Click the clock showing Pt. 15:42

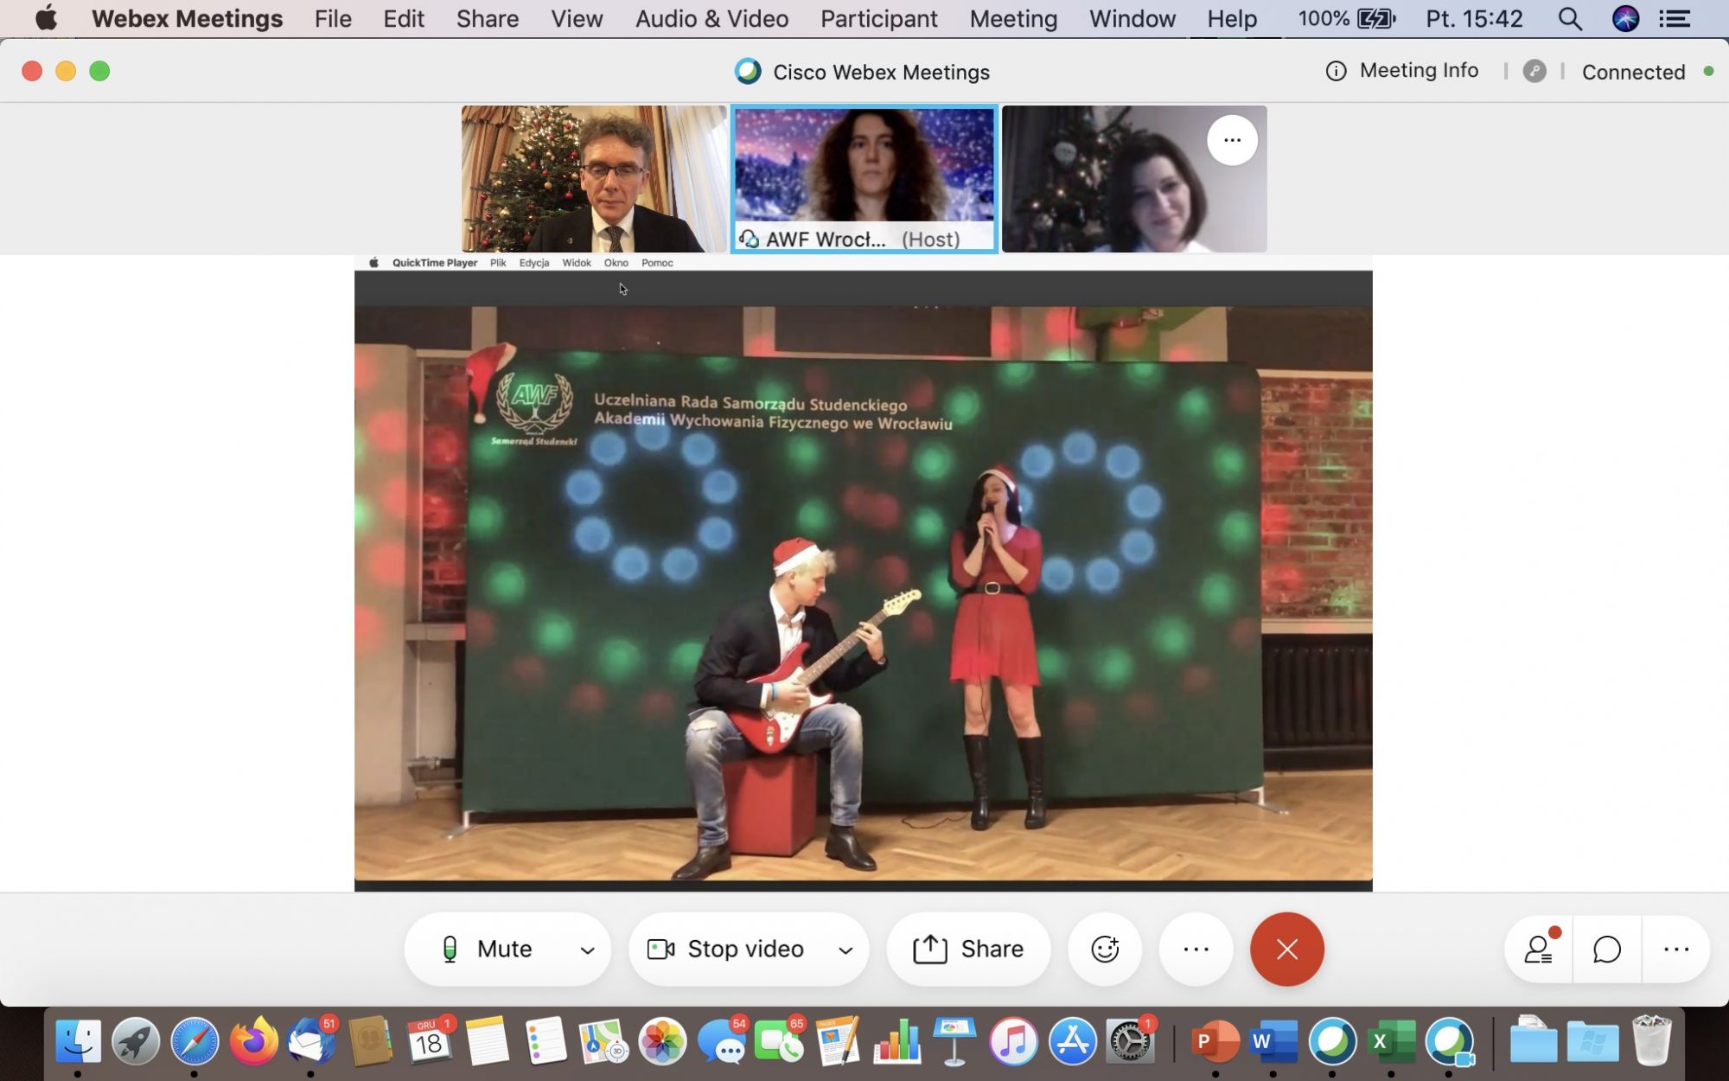[x=1474, y=18]
